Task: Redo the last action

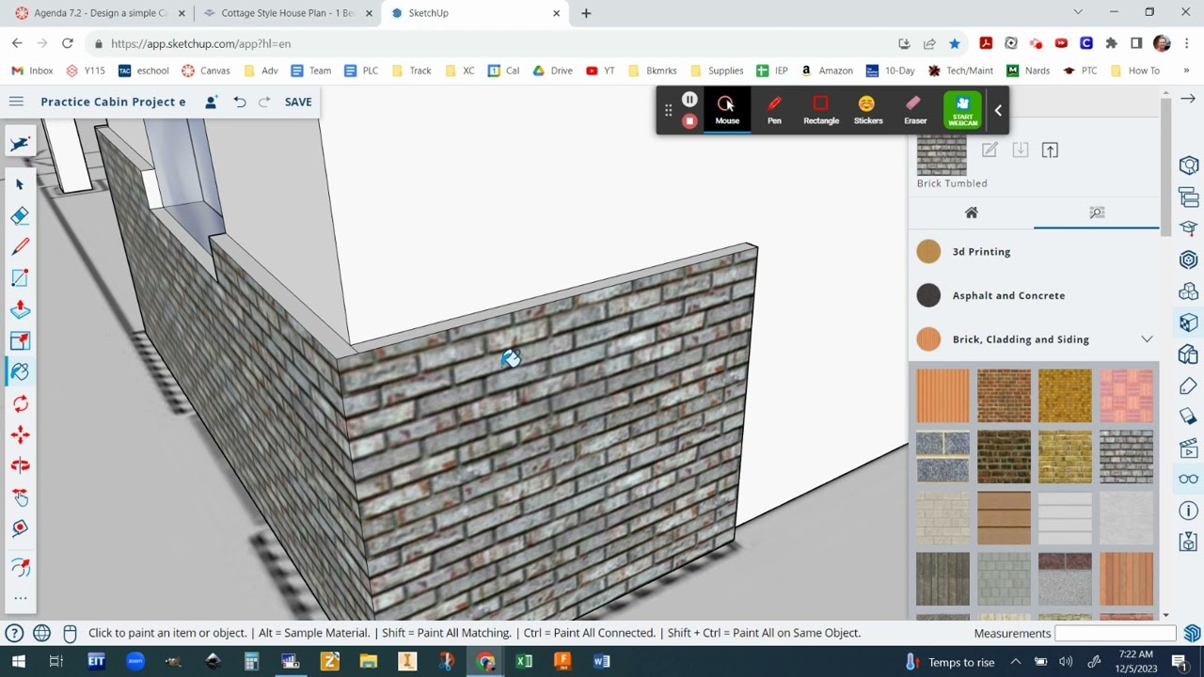Action: click(264, 102)
